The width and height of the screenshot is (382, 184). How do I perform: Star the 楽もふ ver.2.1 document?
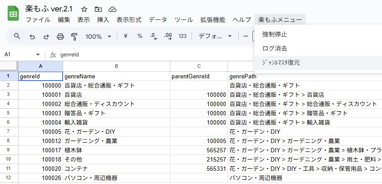coord(84,9)
